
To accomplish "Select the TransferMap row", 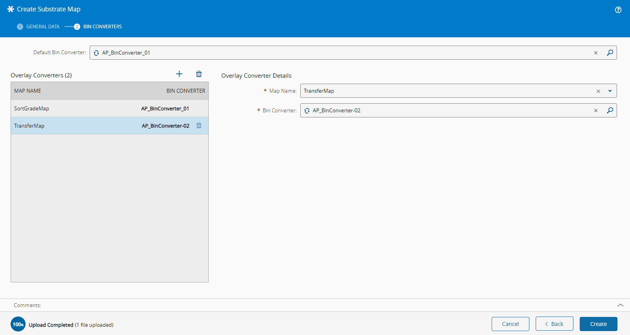I will [79, 126].
